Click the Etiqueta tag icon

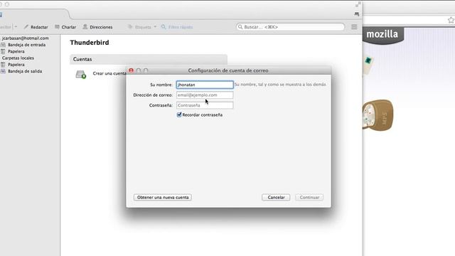coord(130,27)
